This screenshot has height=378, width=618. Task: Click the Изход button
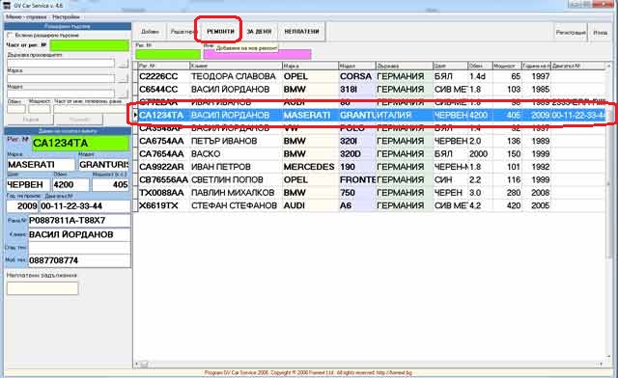pyautogui.click(x=600, y=33)
